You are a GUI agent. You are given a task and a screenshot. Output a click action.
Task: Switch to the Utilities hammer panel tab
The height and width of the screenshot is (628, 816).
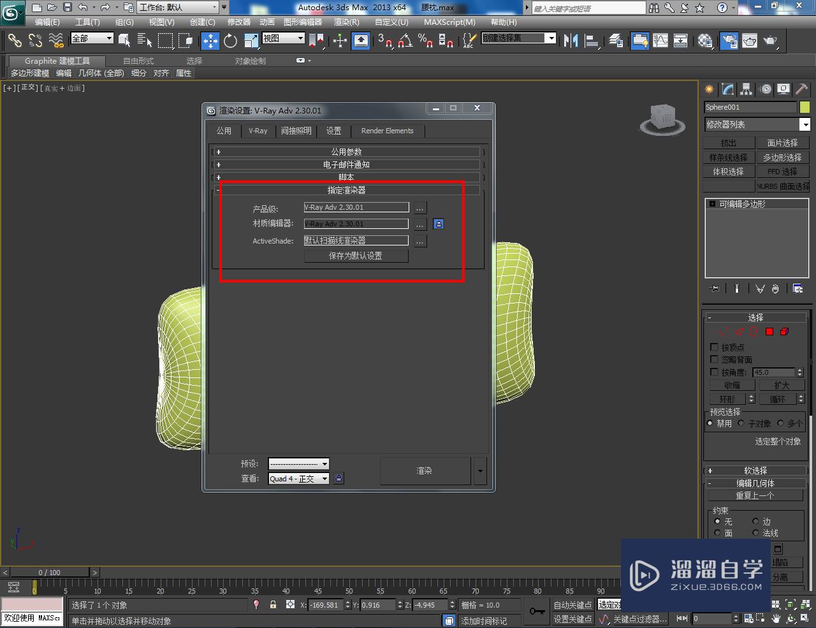(x=801, y=89)
